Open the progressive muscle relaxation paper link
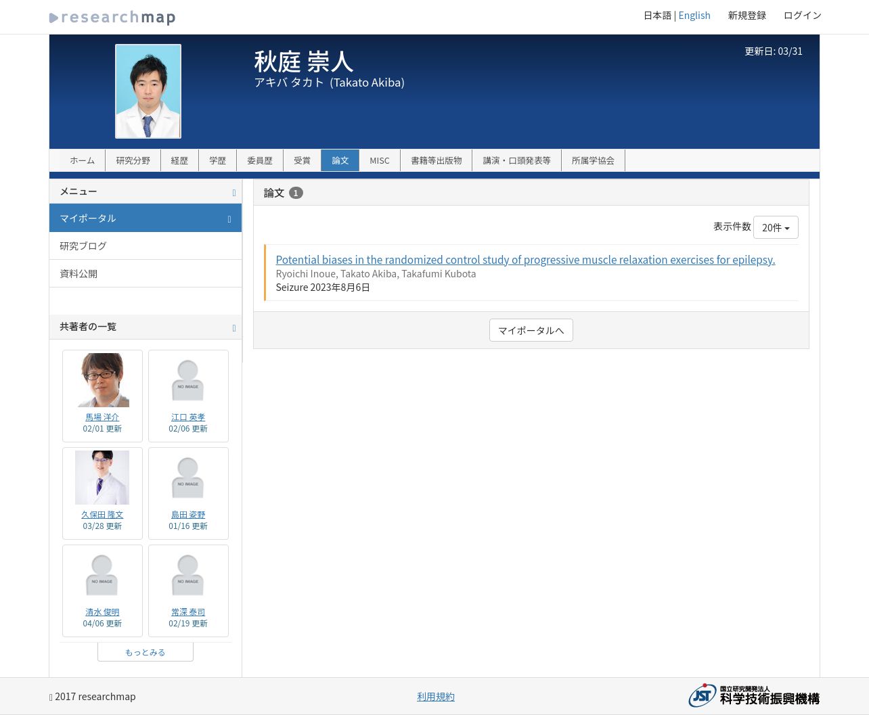Screen dimensions: 869x715 point(525,260)
